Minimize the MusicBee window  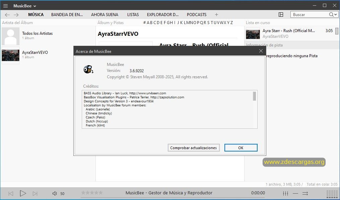click(315, 6)
